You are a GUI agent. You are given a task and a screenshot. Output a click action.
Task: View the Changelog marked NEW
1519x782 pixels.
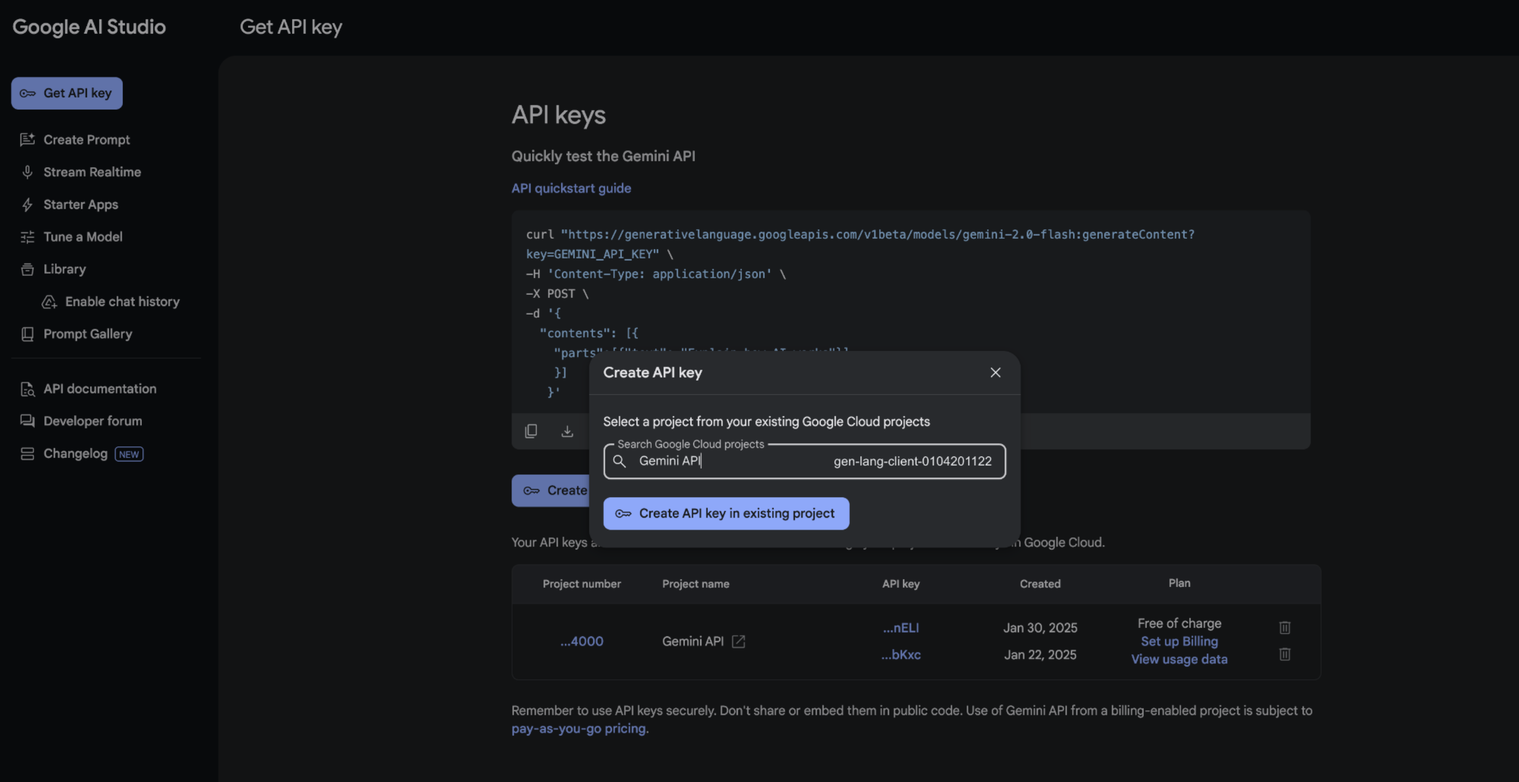(75, 453)
